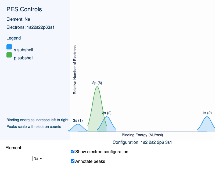215x172 pixels.
Task: Click the Binding Energy (MJ/mol) axis label
Action: pos(142,135)
